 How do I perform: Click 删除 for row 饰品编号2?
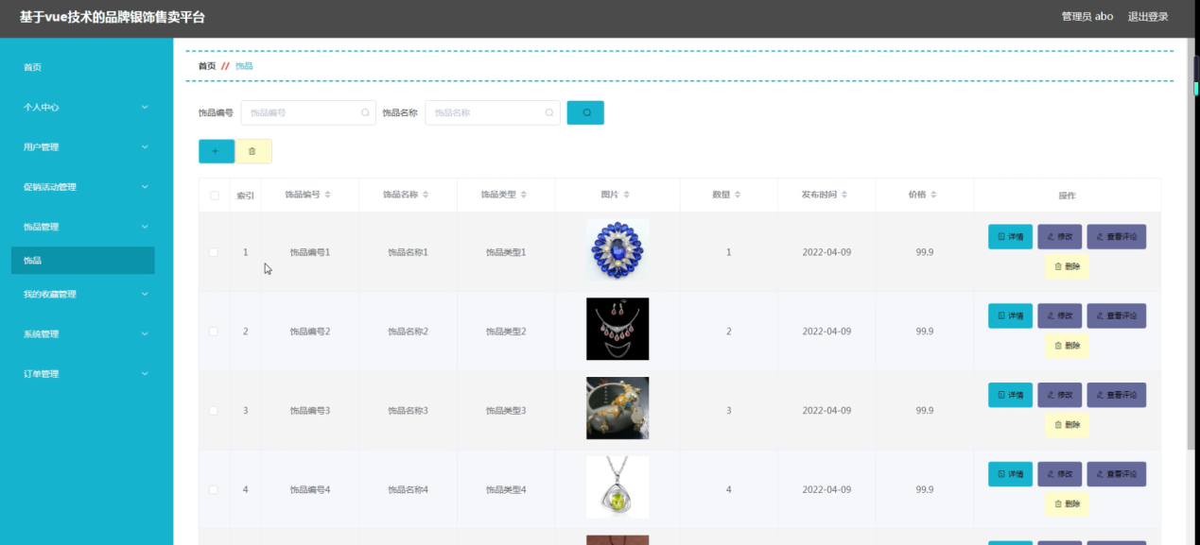click(1067, 346)
